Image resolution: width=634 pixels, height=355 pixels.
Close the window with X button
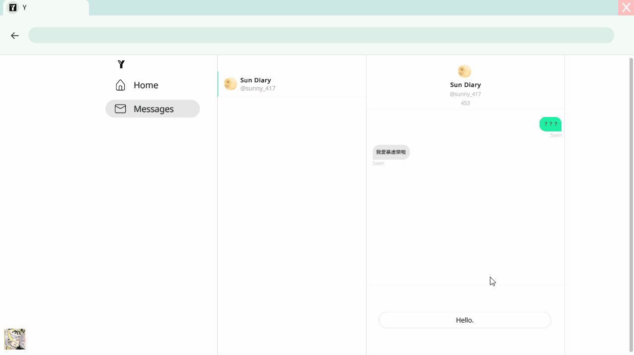pos(626,8)
